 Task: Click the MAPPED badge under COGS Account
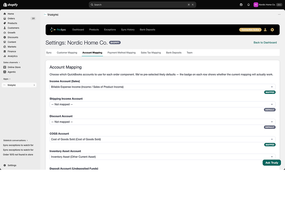pos(270,145)
